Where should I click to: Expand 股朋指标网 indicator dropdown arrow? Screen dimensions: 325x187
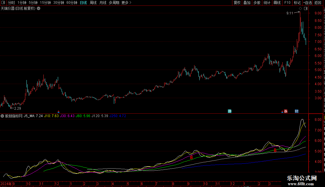[2, 116]
